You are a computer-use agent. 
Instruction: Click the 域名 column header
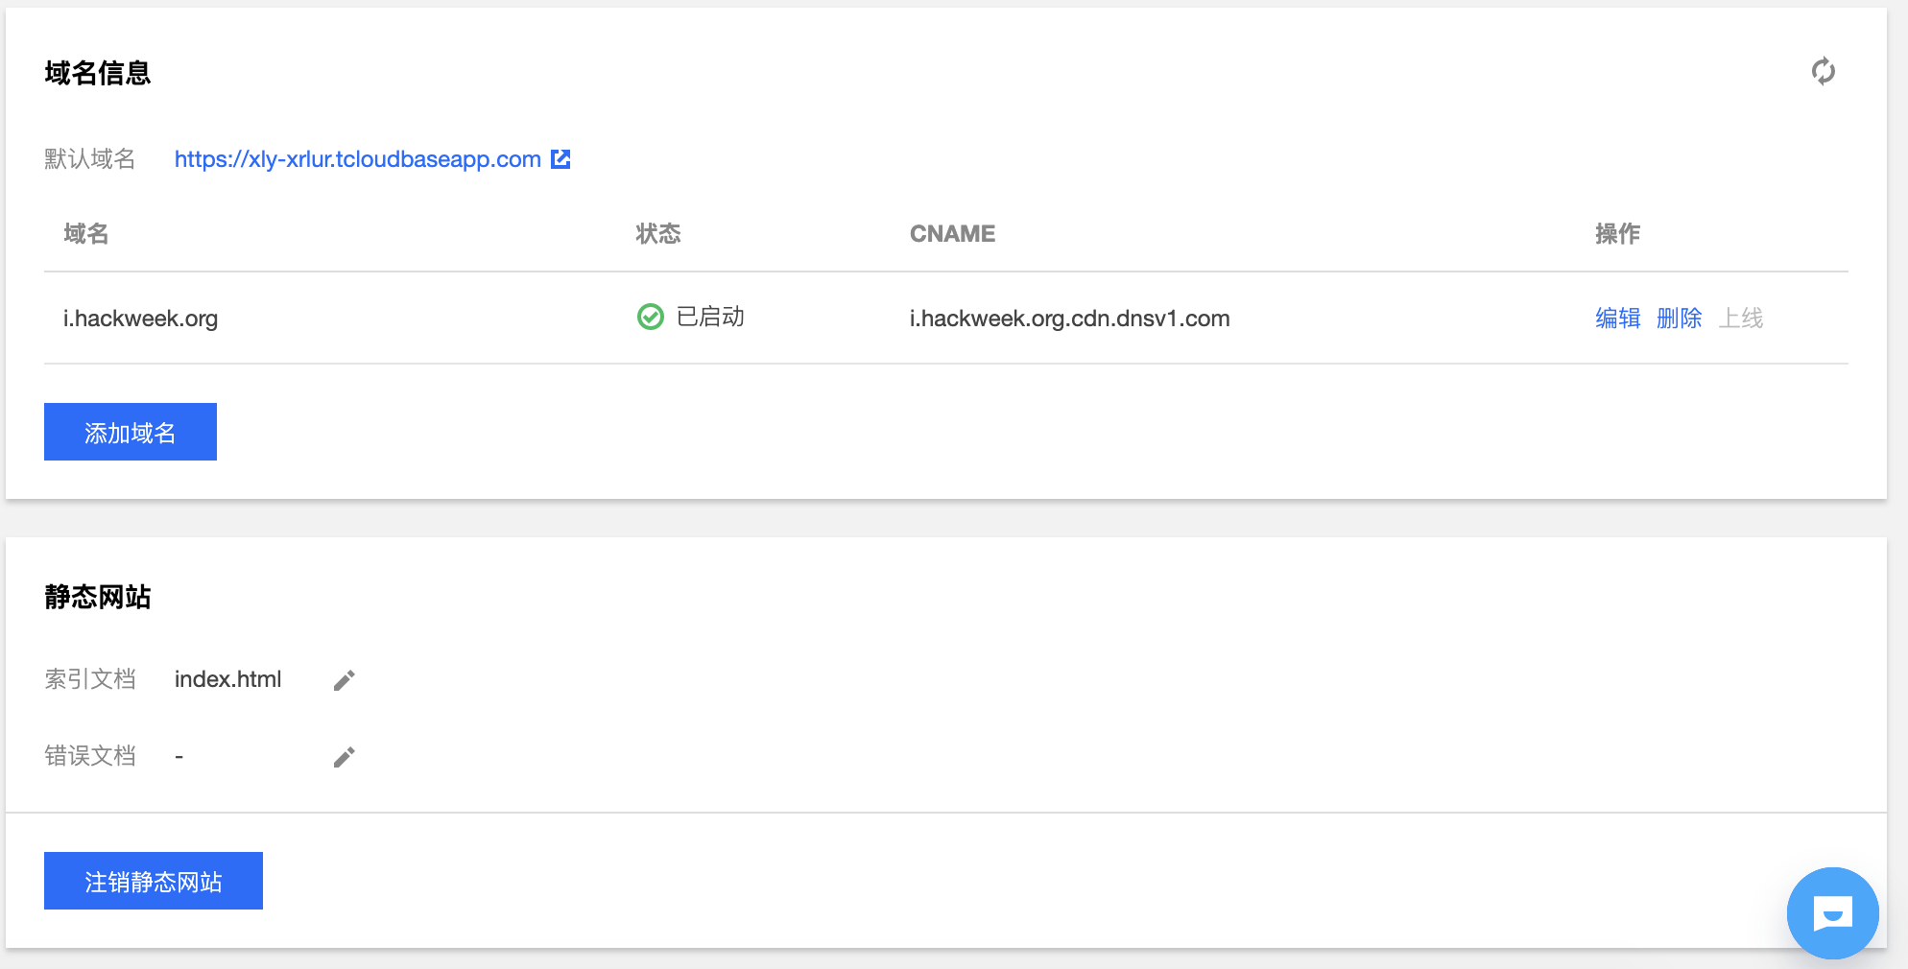(86, 233)
